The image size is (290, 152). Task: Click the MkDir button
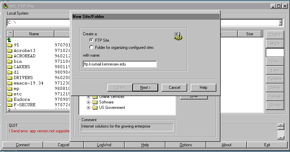pyautogui.click(x=275, y=44)
